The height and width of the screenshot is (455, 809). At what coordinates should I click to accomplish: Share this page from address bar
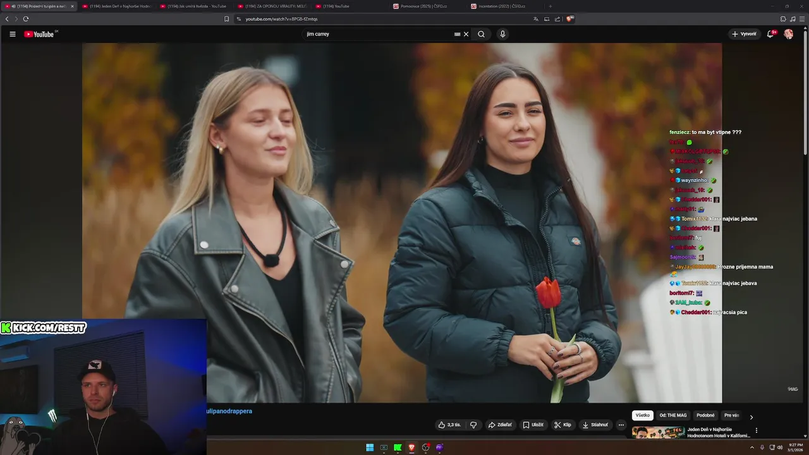557,19
